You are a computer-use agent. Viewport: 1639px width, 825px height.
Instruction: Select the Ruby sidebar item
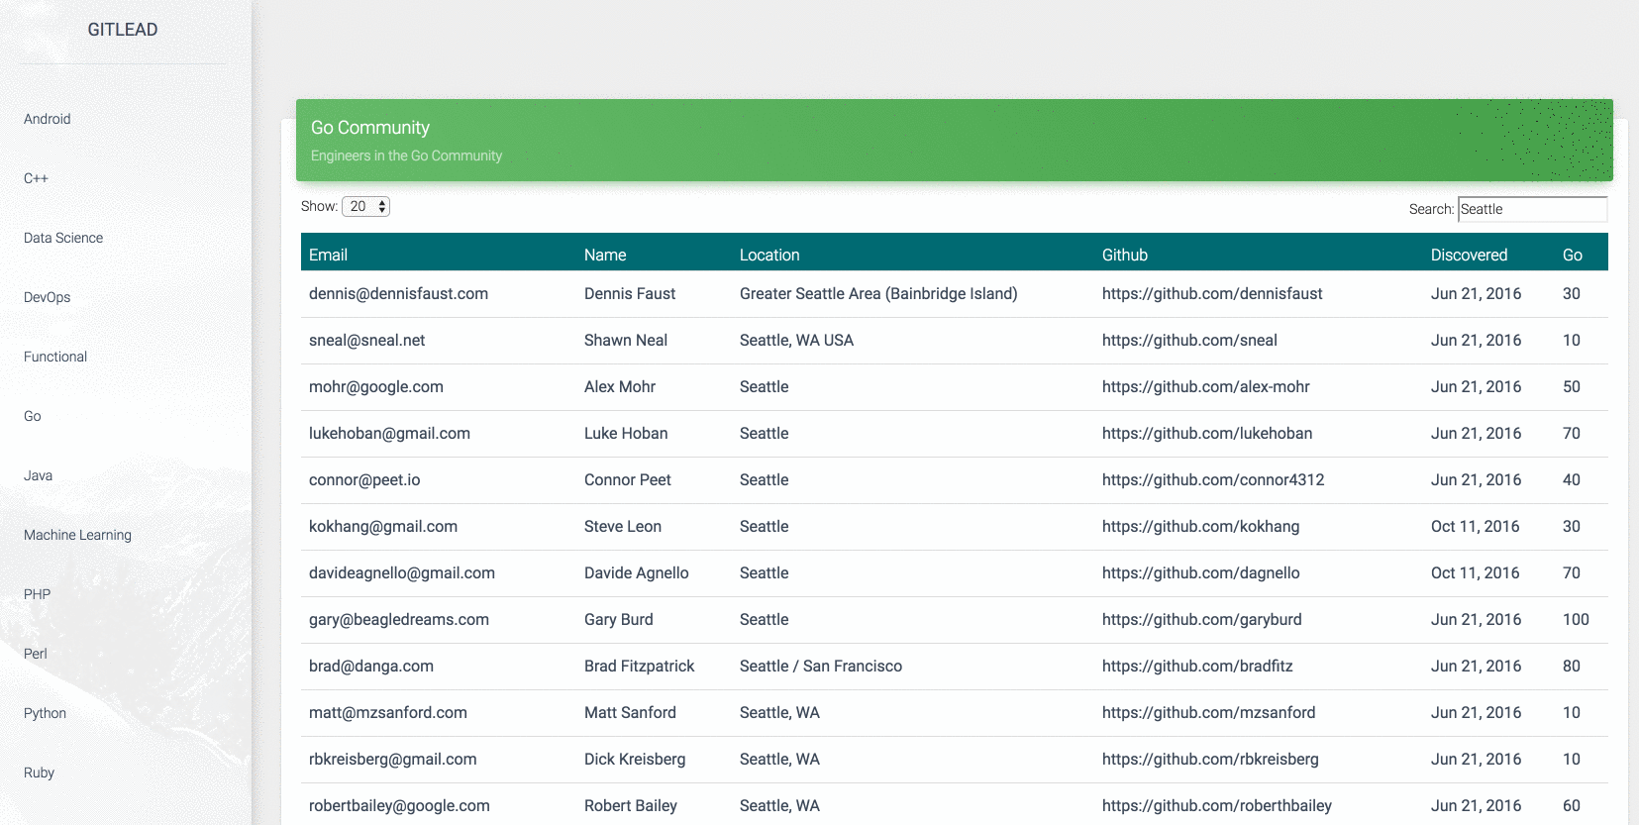[40, 773]
